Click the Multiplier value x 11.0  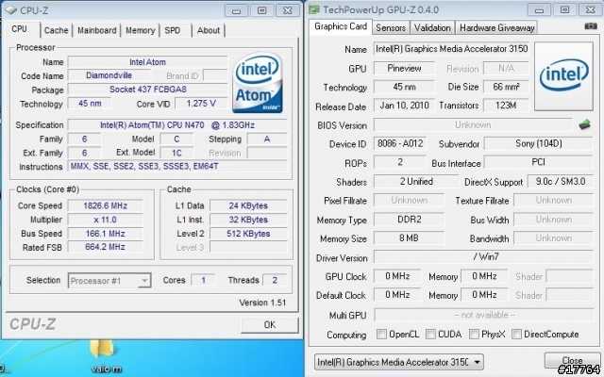click(105, 220)
